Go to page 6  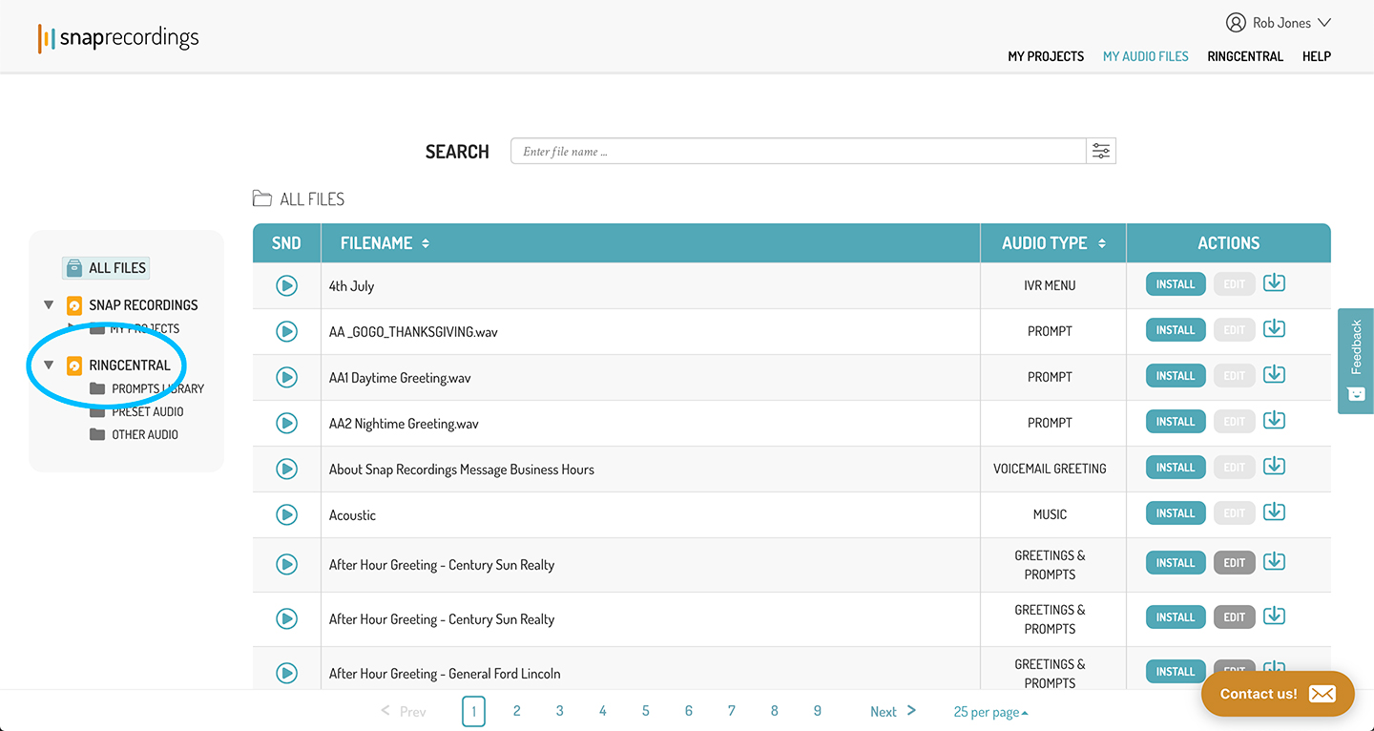tap(689, 711)
